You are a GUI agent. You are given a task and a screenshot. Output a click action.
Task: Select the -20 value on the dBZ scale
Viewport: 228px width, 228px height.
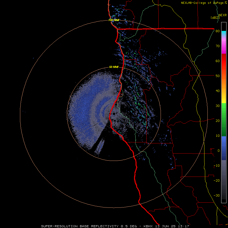point(217,181)
